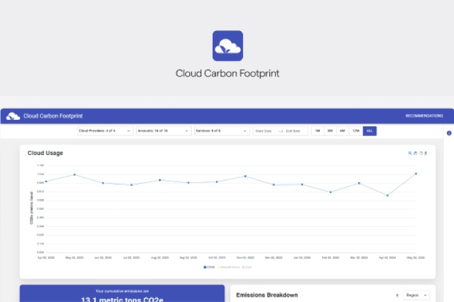Open the Accounts filter dropdown
The width and height of the screenshot is (454, 302).
click(x=163, y=131)
